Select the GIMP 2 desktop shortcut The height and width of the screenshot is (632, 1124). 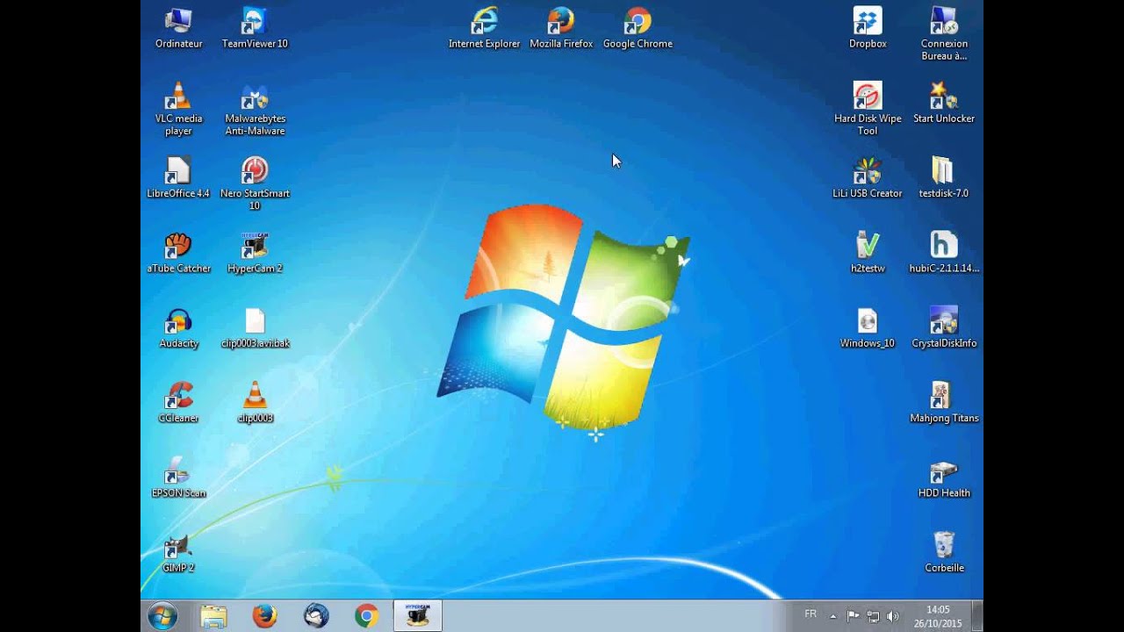(x=178, y=553)
